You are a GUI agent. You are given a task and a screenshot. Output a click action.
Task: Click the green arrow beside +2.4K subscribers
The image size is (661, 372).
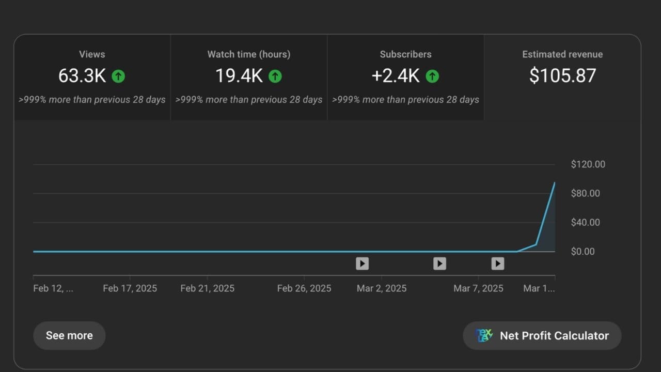432,76
